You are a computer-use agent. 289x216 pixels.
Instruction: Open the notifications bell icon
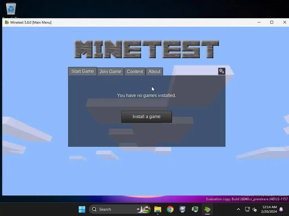point(281,209)
